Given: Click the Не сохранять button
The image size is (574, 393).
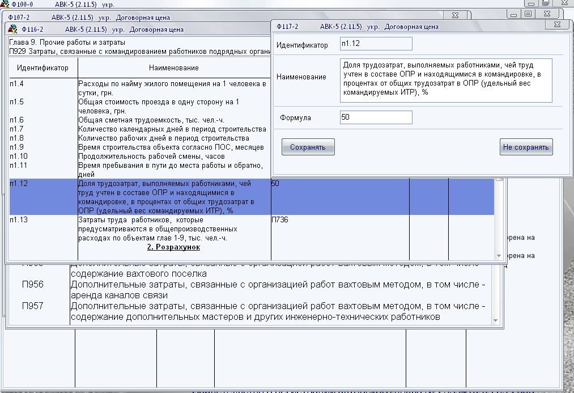Looking at the screenshot, I should [526, 147].
